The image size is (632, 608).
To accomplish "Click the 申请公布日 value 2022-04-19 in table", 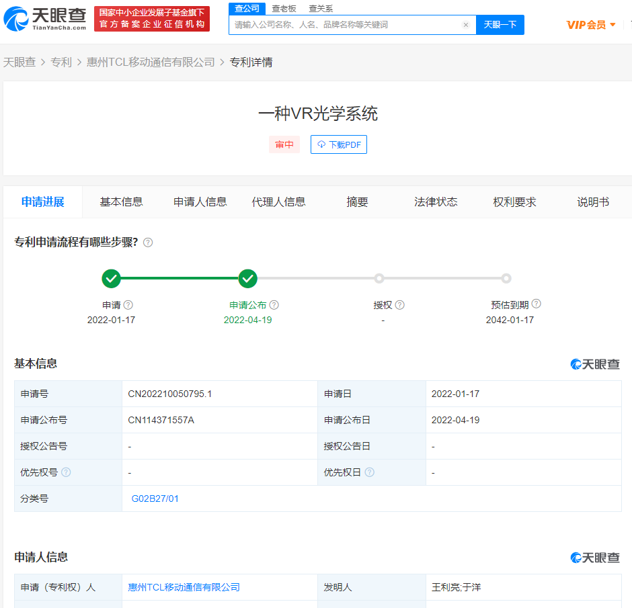I will (455, 420).
